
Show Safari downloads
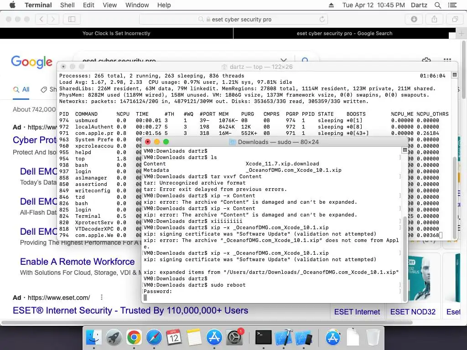(x=414, y=19)
